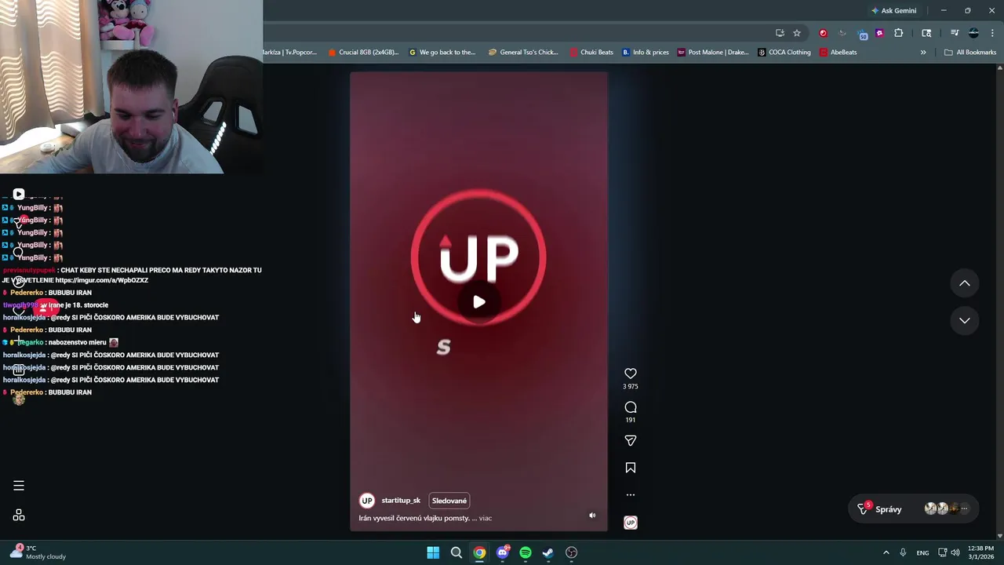Switch ENG input language in tray
The width and height of the screenshot is (1004, 565).
[x=923, y=552]
